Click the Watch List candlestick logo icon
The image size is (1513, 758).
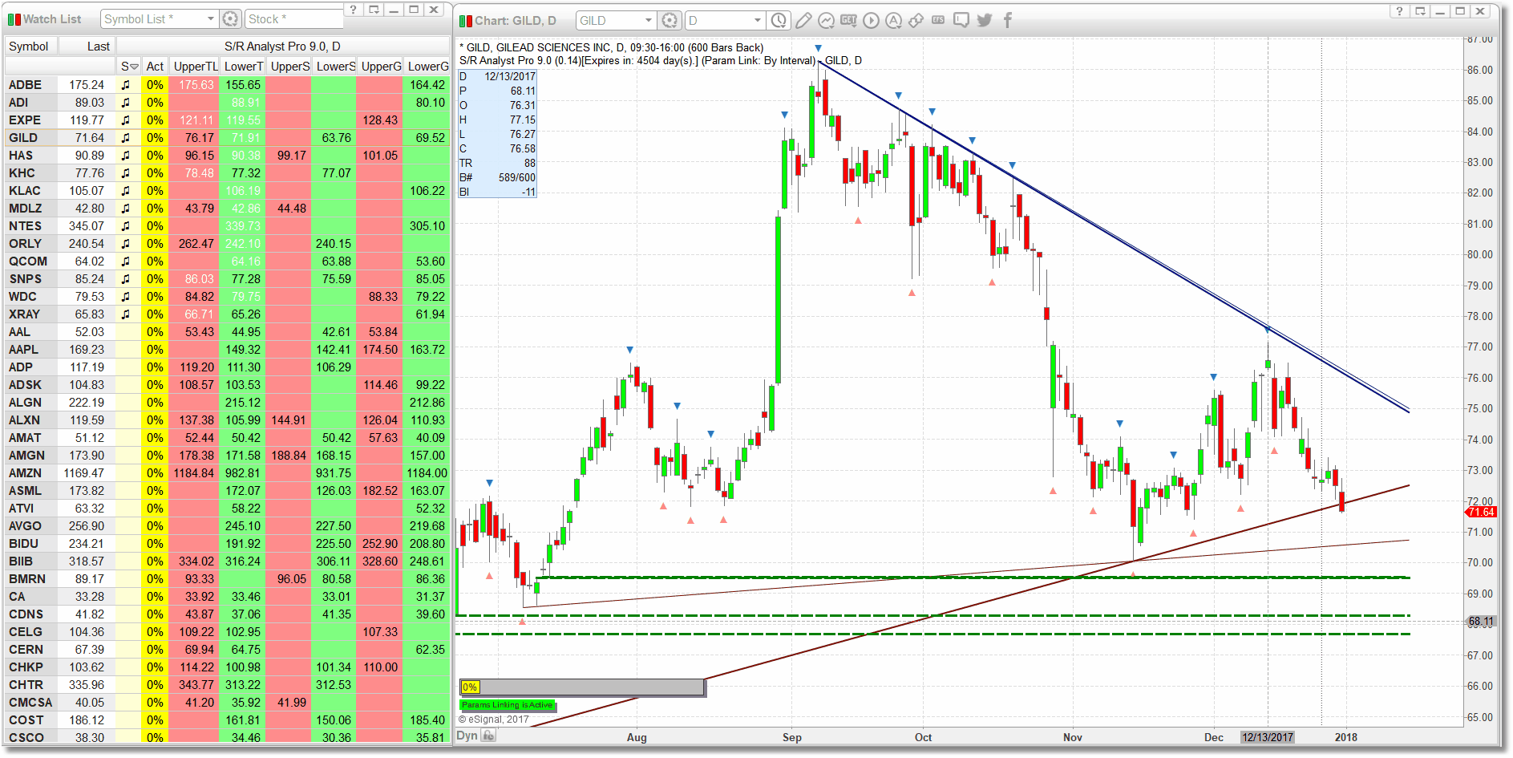(x=14, y=18)
